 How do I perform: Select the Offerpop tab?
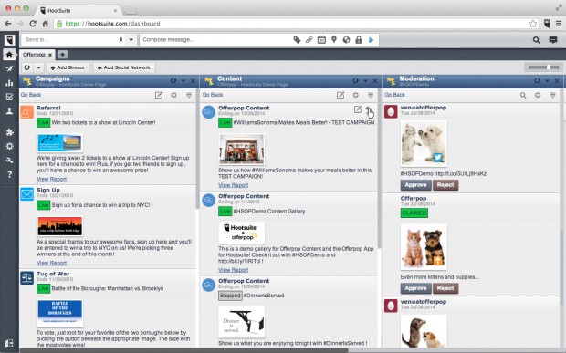(x=34, y=55)
